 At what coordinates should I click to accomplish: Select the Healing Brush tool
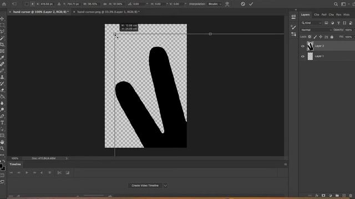2,64
